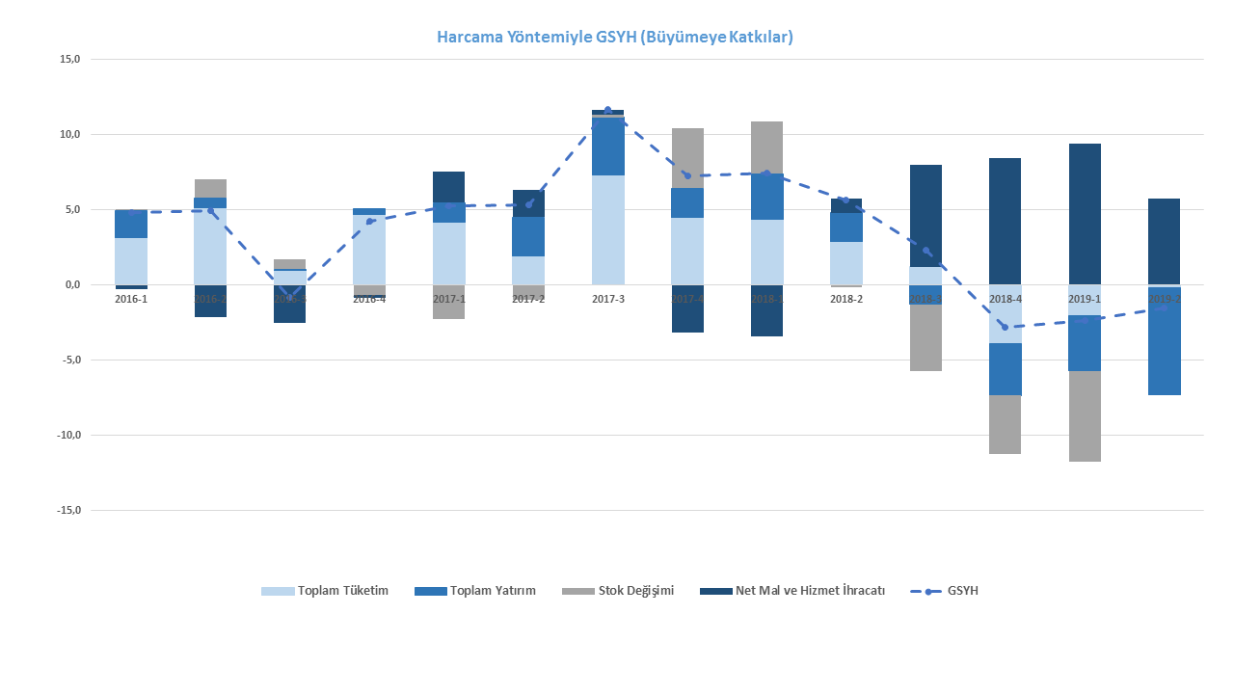Click the 2016-1 category axis label
1234x694 pixels.
click(x=131, y=299)
